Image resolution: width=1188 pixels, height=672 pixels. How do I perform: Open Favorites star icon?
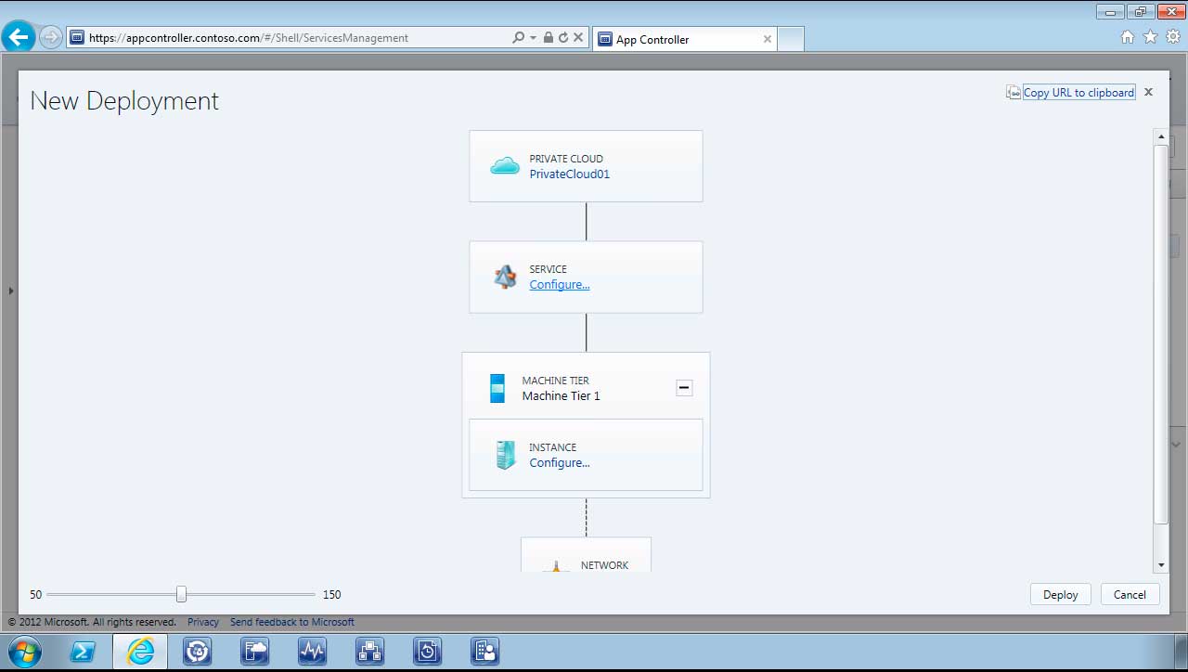pyautogui.click(x=1151, y=37)
